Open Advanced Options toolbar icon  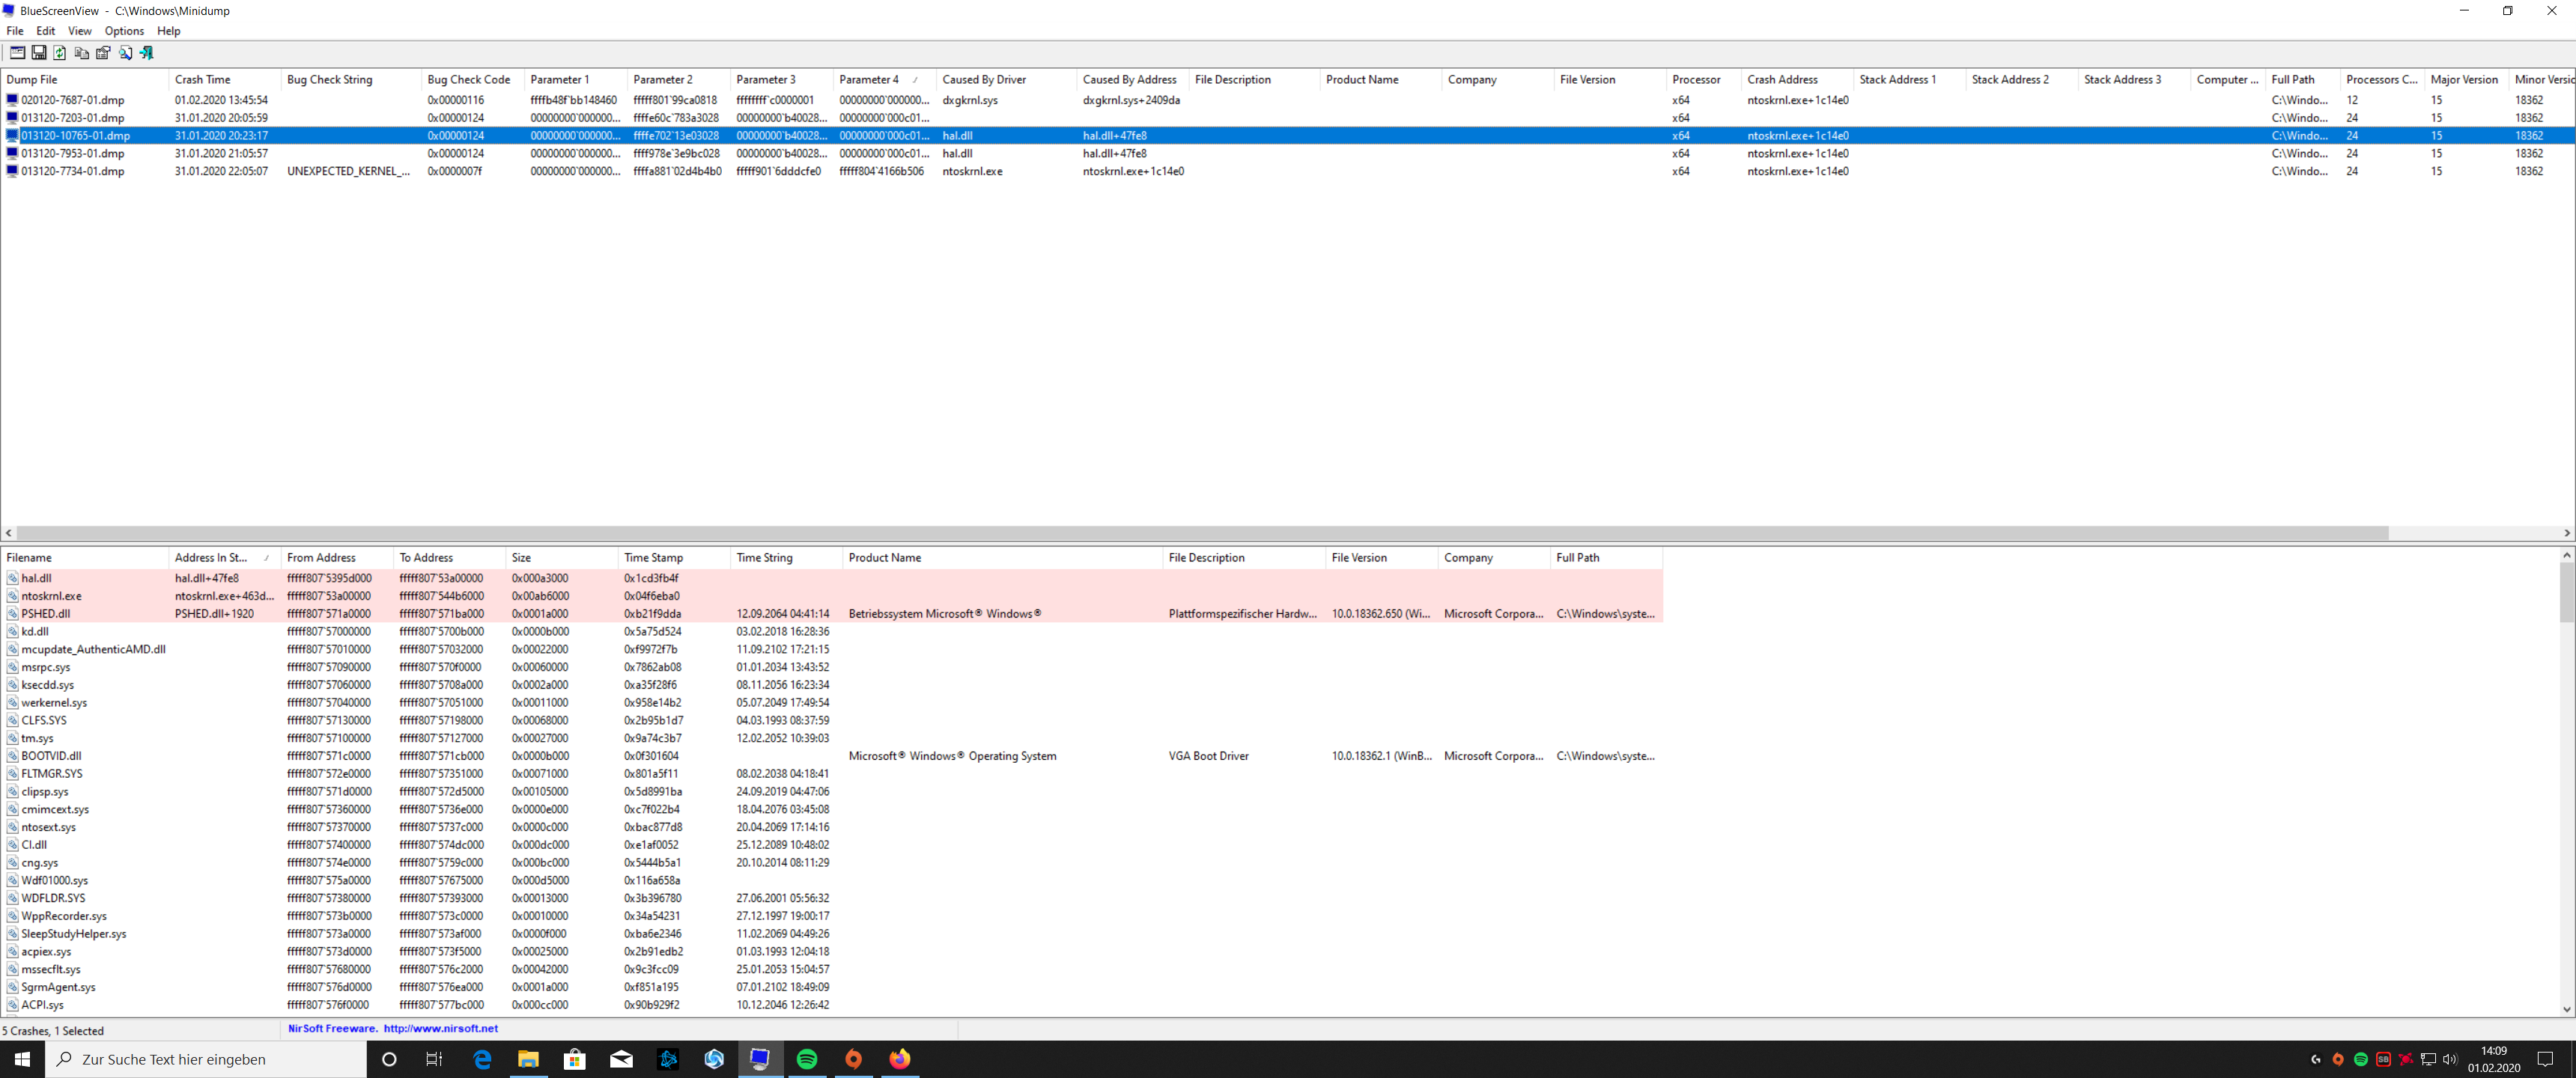coord(17,53)
